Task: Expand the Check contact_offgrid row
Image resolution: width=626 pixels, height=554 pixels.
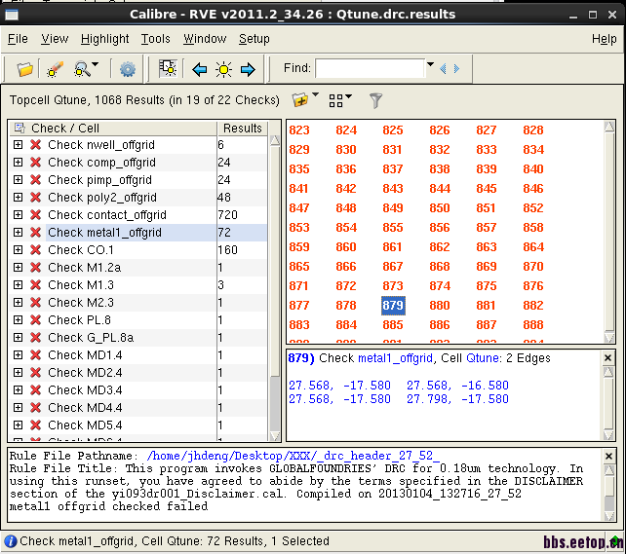Action: 18,215
